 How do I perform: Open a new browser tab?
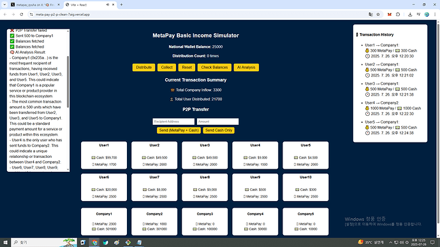tap(121, 4)
